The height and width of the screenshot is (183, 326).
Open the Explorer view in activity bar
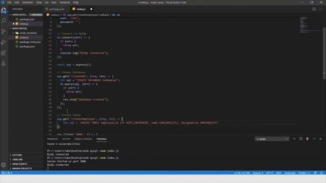[x=4, y=10]
